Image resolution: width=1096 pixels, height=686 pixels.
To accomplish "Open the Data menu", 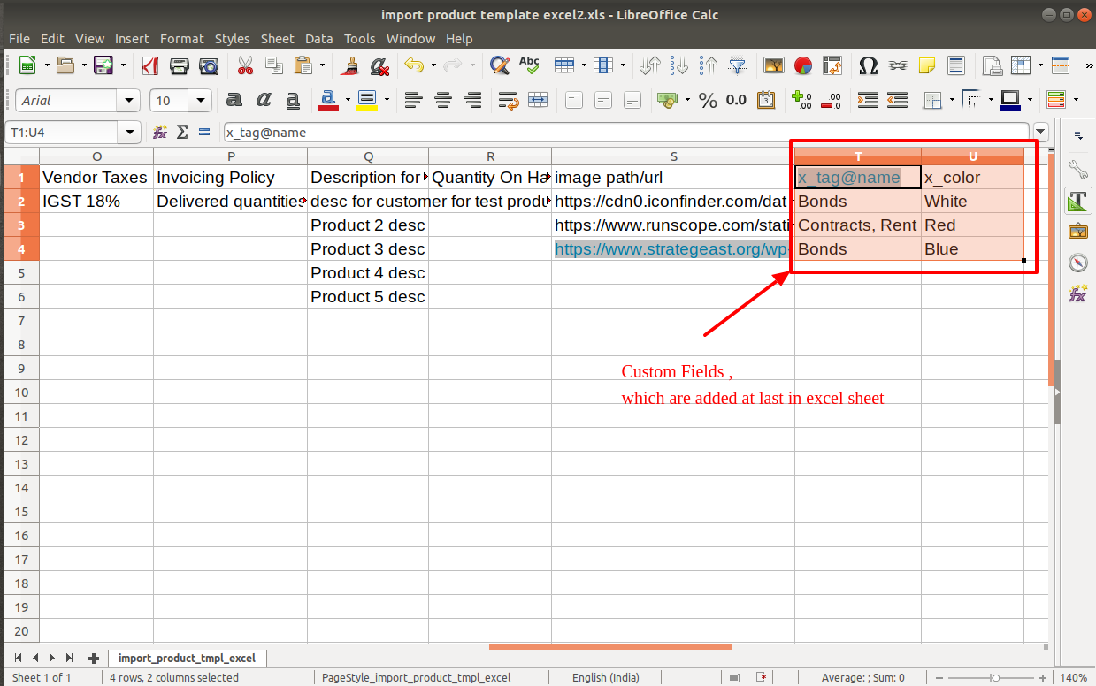I will (x=319, y=39).
